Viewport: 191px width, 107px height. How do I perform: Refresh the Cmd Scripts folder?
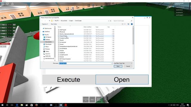click(111, 21)
